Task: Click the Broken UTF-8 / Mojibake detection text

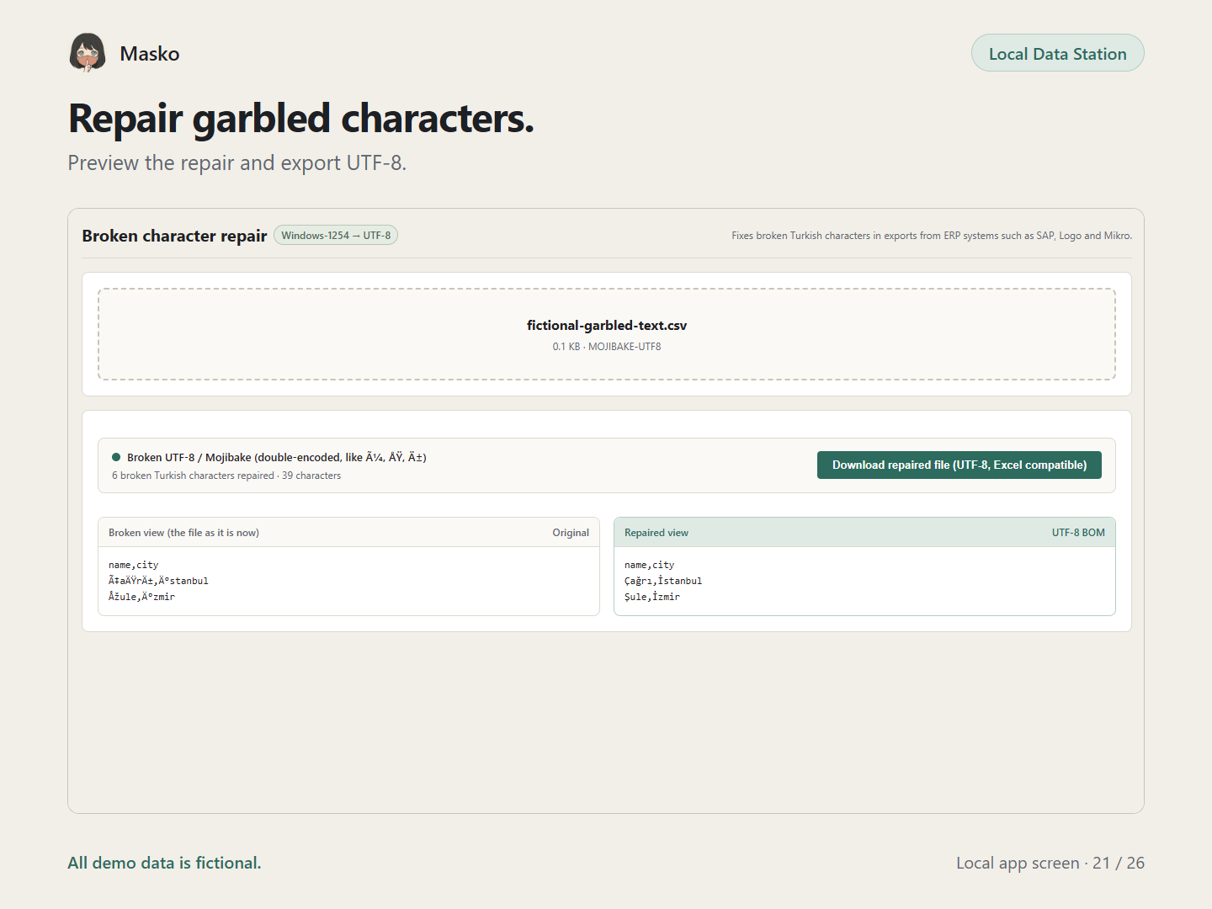Action: coord(277,457)
